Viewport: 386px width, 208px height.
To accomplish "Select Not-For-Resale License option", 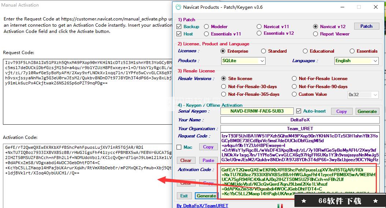I will [x=294, y=79].
